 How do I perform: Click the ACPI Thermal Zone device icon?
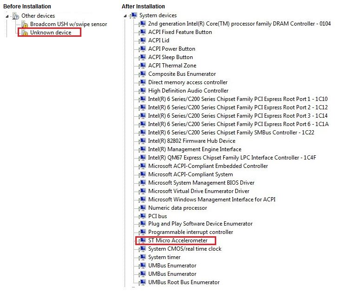coord(142,66)
